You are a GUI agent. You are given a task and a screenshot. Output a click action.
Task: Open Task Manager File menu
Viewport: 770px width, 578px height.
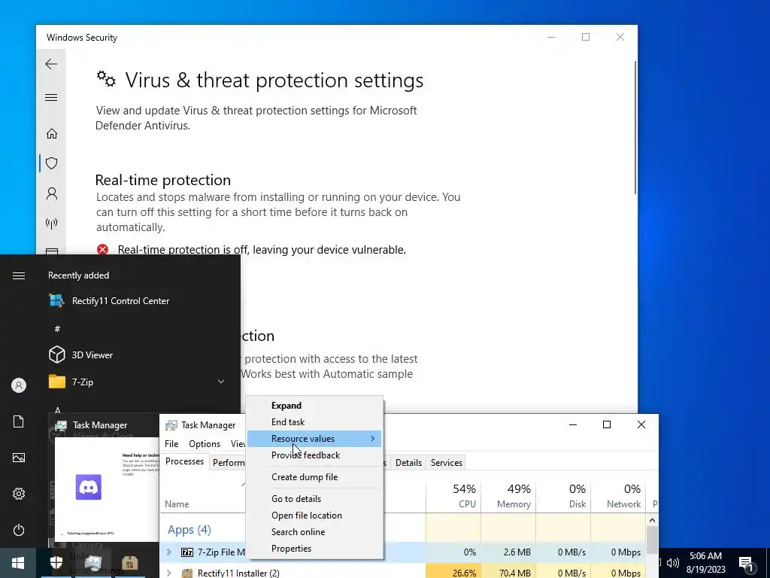171,444
